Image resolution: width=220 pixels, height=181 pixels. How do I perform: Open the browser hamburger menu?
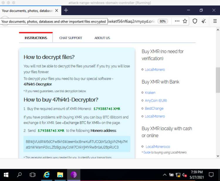pos(214,21)
